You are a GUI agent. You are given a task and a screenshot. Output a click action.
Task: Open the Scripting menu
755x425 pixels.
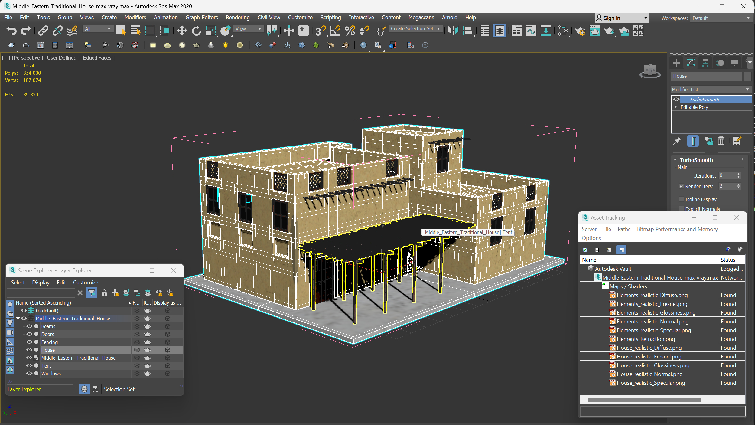tap(330, 18)
